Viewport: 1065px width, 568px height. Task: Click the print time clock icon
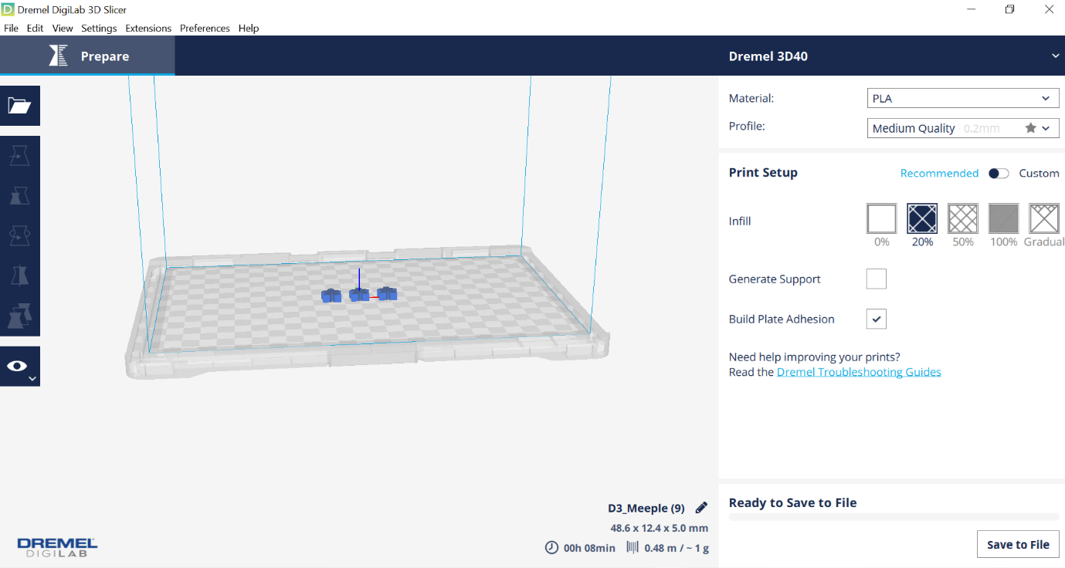[x=551, y=548]
